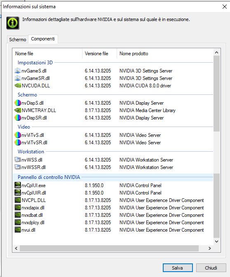Select the nvWSSR.dll file name
Viewport: 230px width, 277px height.
[x=33, y=167]
